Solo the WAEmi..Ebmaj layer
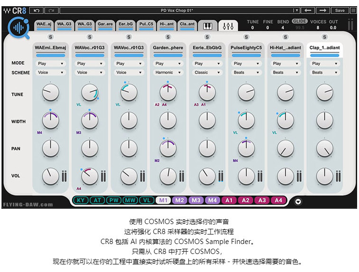Image resolution: width=359 pixels, height=272 pixels. pyautogui.click(x=51, y=37)
